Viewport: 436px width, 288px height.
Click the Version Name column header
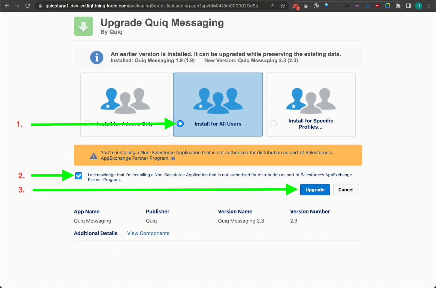(235, 212)
